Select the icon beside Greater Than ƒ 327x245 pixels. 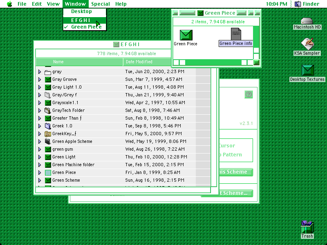(x=48, y=118)
